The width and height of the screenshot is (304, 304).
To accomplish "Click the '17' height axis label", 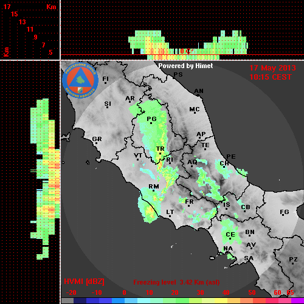I will [7, 7].
